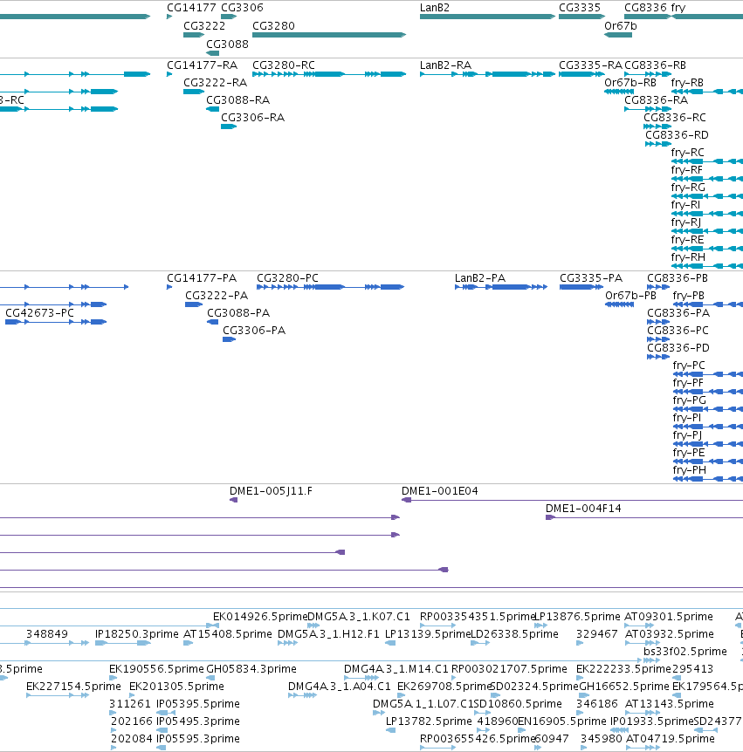Select protein Or67b-PB label
The width and height of the screenshot is (743, 752).
[630, 296]
